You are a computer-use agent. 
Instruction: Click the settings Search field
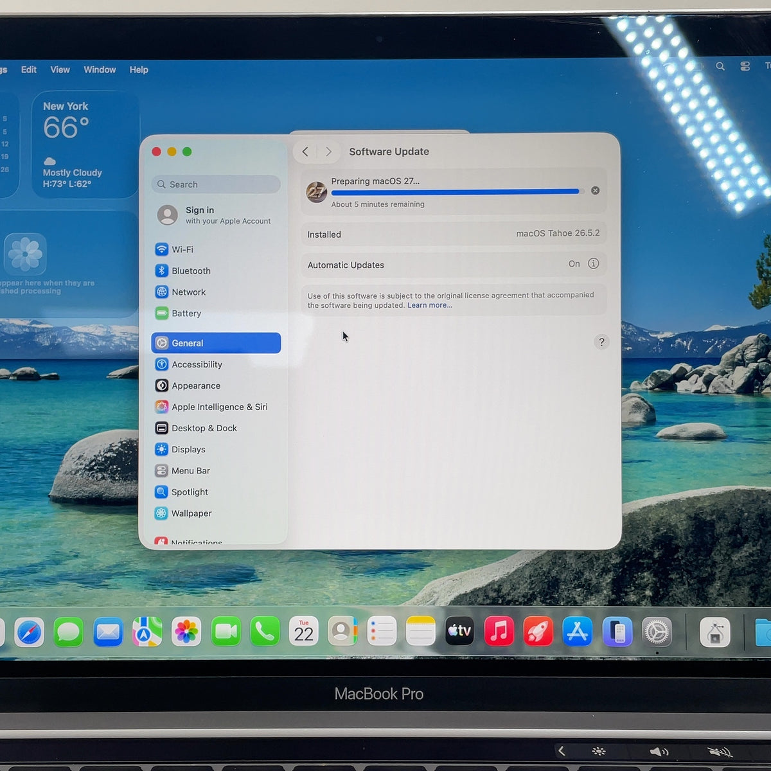tap(216, 184)
